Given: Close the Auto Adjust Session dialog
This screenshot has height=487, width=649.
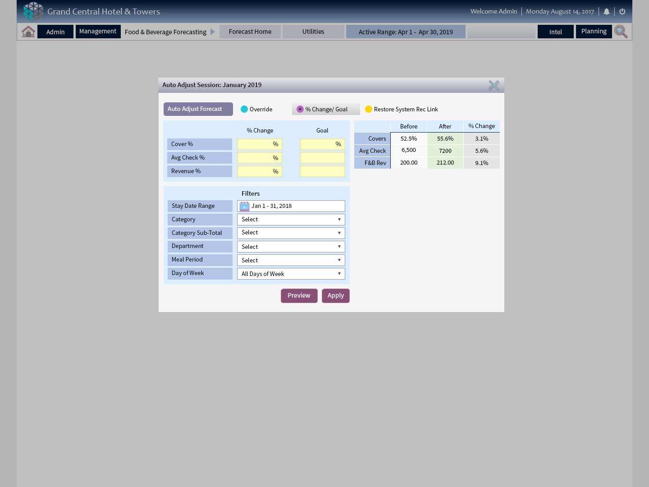Looking at the screenshot, I should tap(494, 85).
